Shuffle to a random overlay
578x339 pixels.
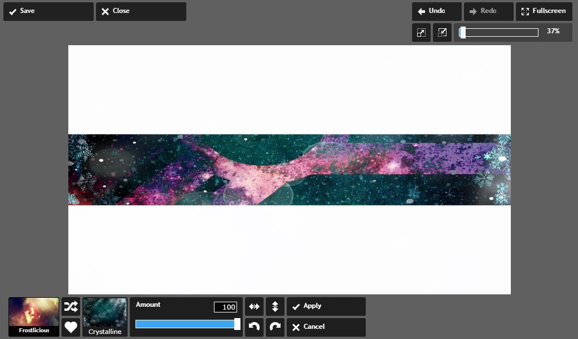pos(71,307)
